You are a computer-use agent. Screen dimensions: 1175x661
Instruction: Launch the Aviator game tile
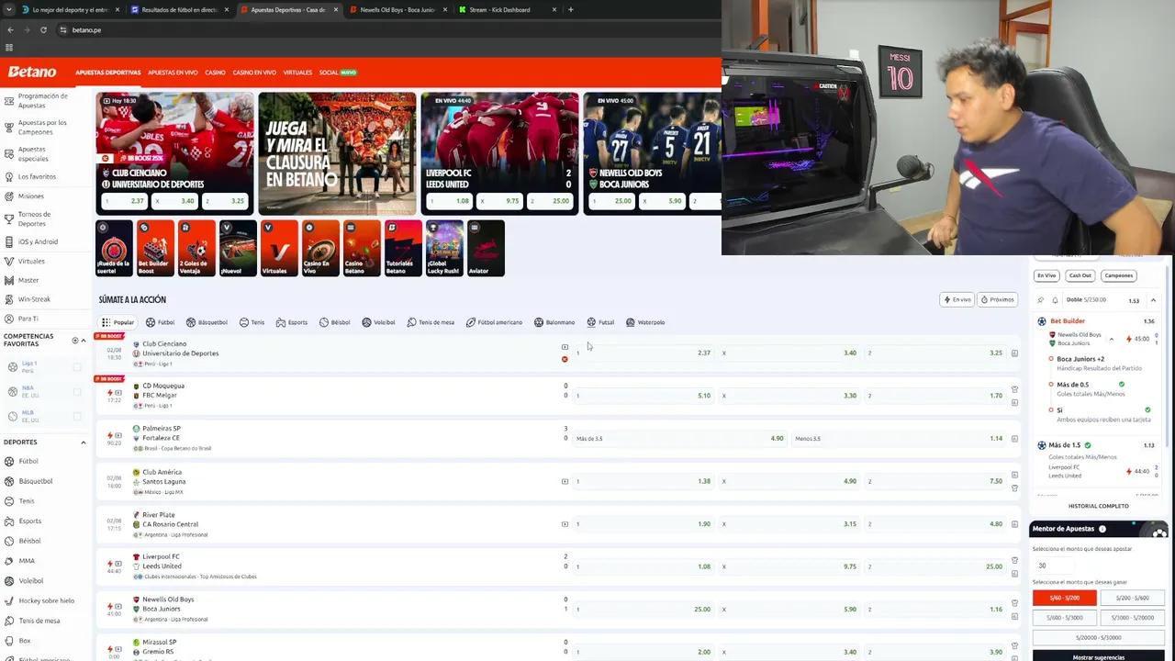[x=486, y=248]
